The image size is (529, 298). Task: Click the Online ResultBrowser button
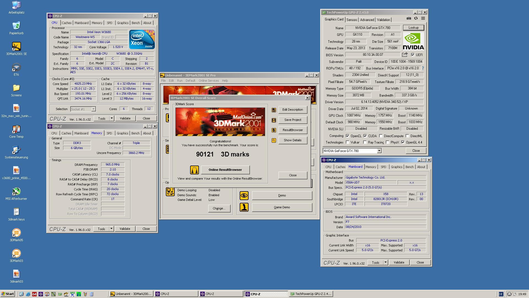[225, 170]
